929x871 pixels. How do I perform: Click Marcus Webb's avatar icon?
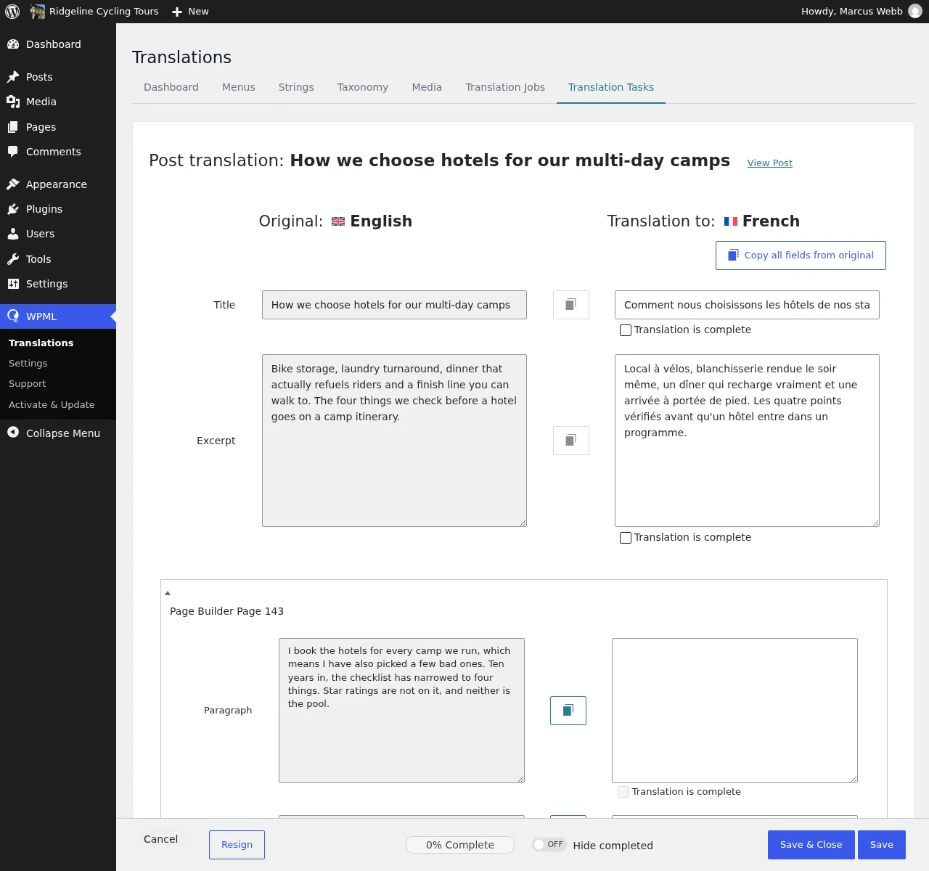coord(915,12)
